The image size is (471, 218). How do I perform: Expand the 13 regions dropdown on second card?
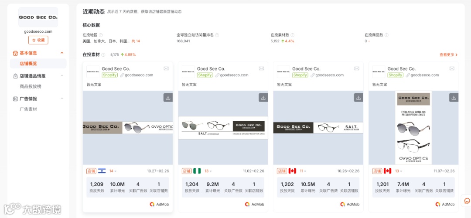(208, 171)
